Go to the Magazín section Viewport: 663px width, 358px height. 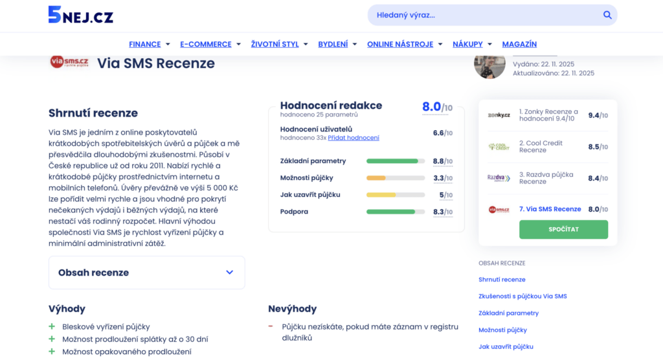pos(519,44)
